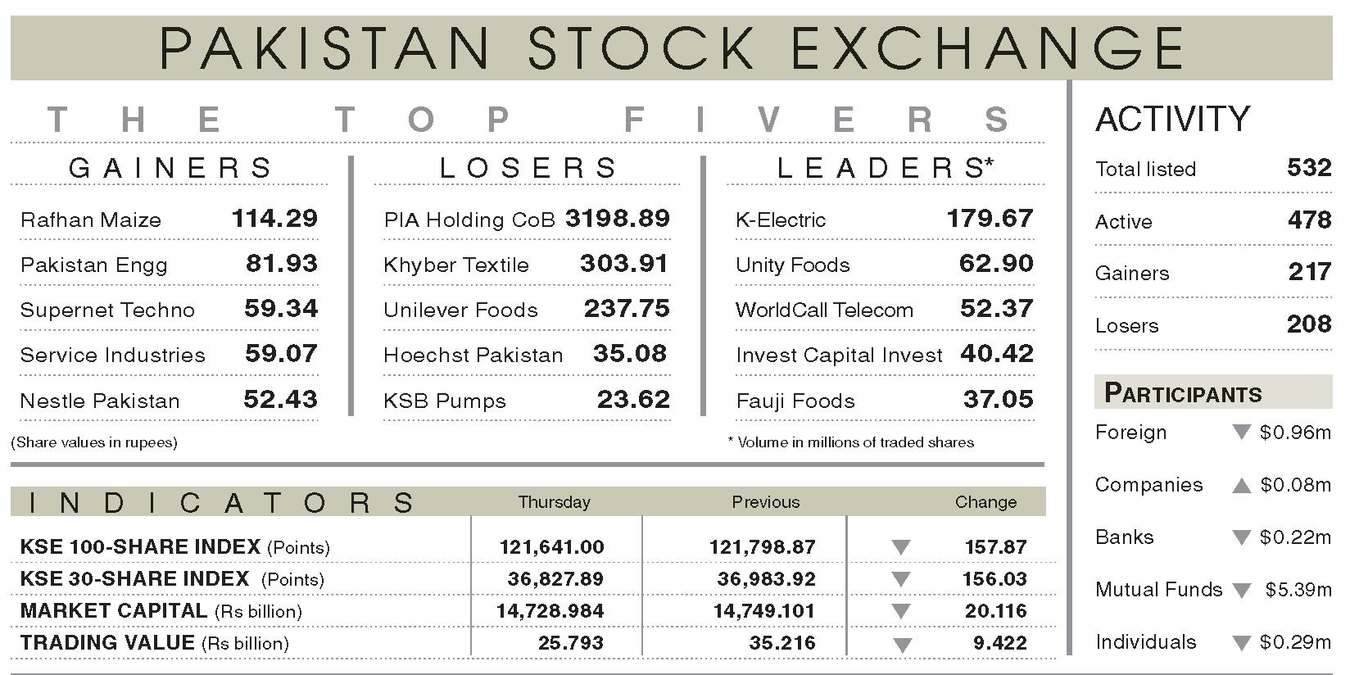Click the down arrow beside Foreign participants

point(1241,433)
